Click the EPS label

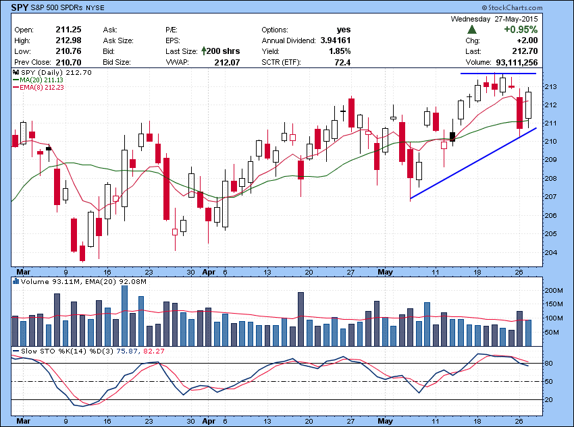click(x=173, y=40)
